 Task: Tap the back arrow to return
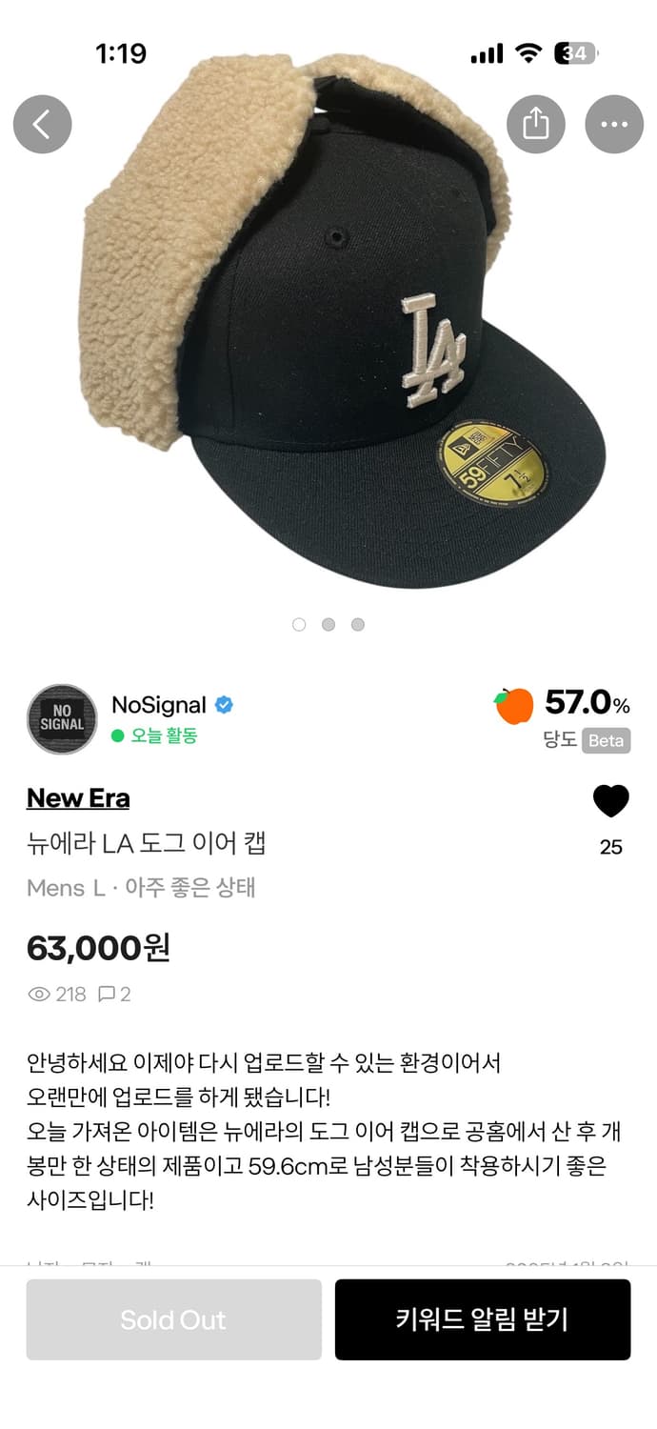click(x=42, y=124)
